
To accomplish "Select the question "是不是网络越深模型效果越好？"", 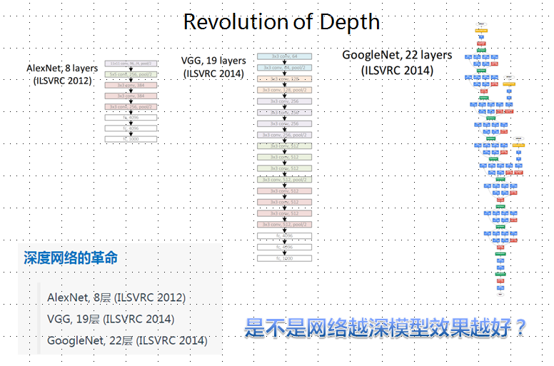I will pos(385,327).
